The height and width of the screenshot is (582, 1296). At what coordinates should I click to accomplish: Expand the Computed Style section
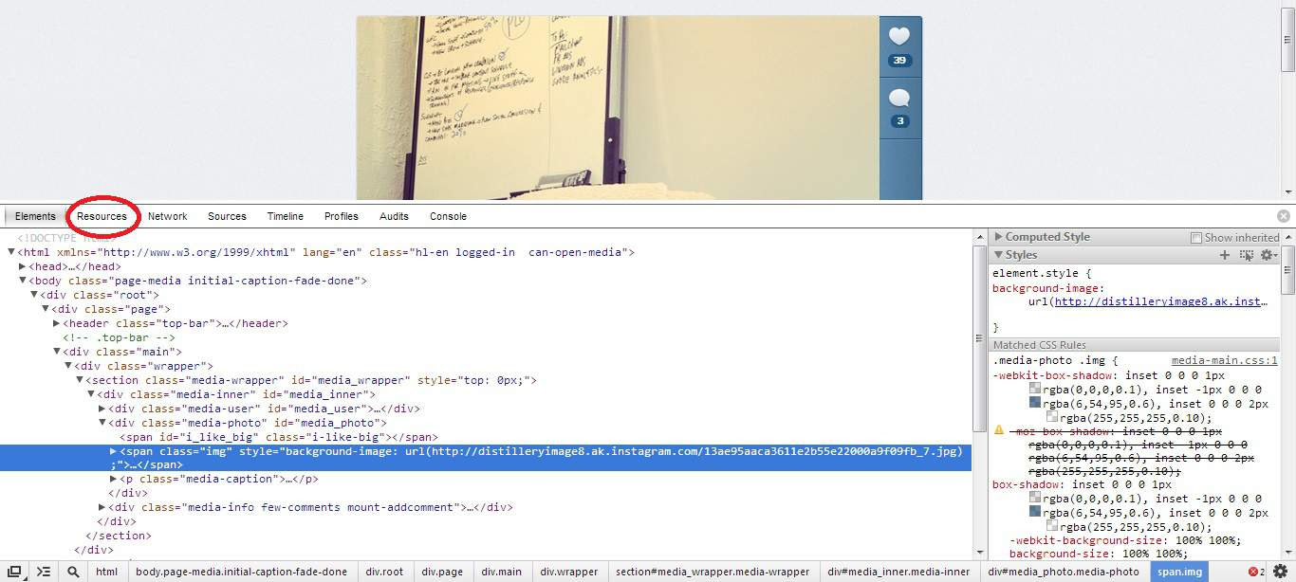[998, 237]
